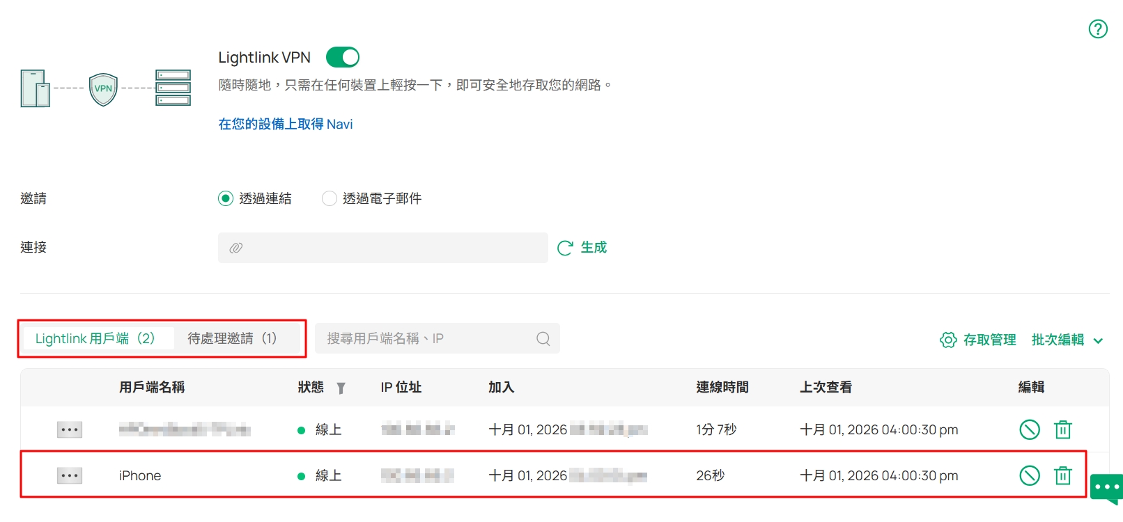Viewport: 1123px width, 522px height.
Task: Click the 上次查看 column header
Action: point(826,387)
